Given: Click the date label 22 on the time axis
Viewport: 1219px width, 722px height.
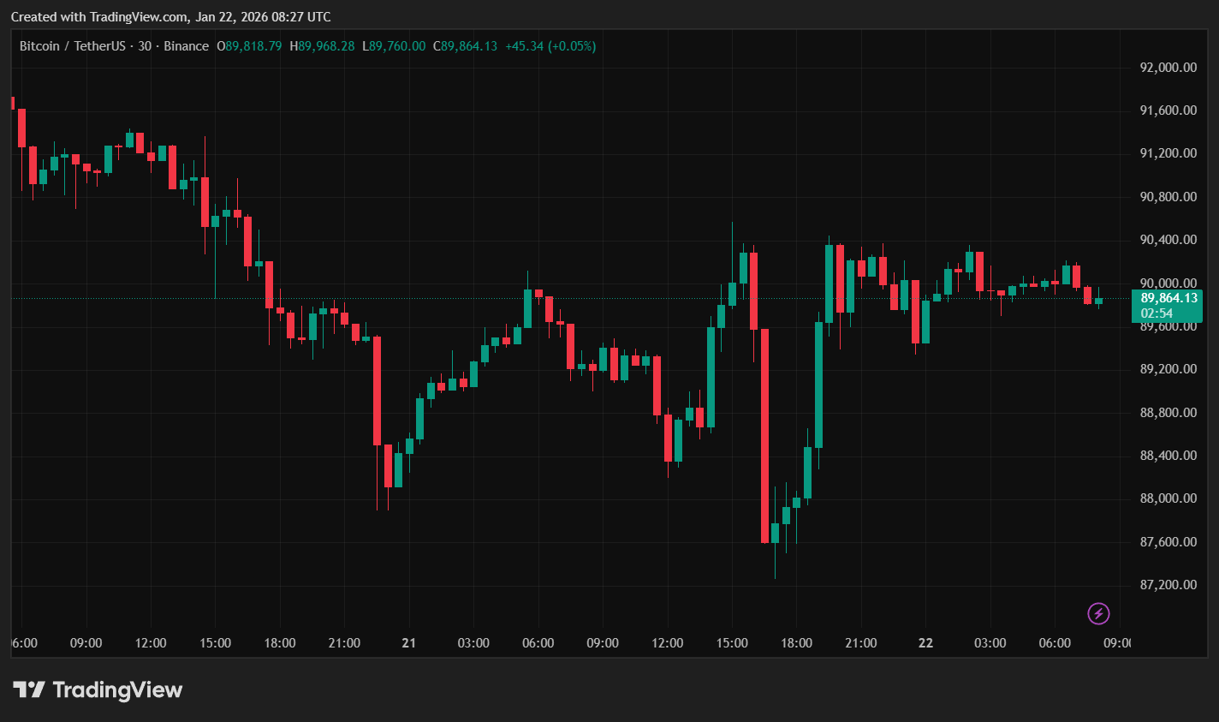Looking at the screenshot, I should click(x=925, y=642).
